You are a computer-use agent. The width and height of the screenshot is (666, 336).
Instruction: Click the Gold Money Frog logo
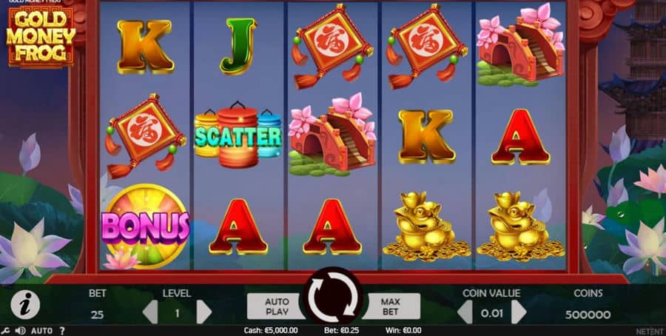coord(41,36)
